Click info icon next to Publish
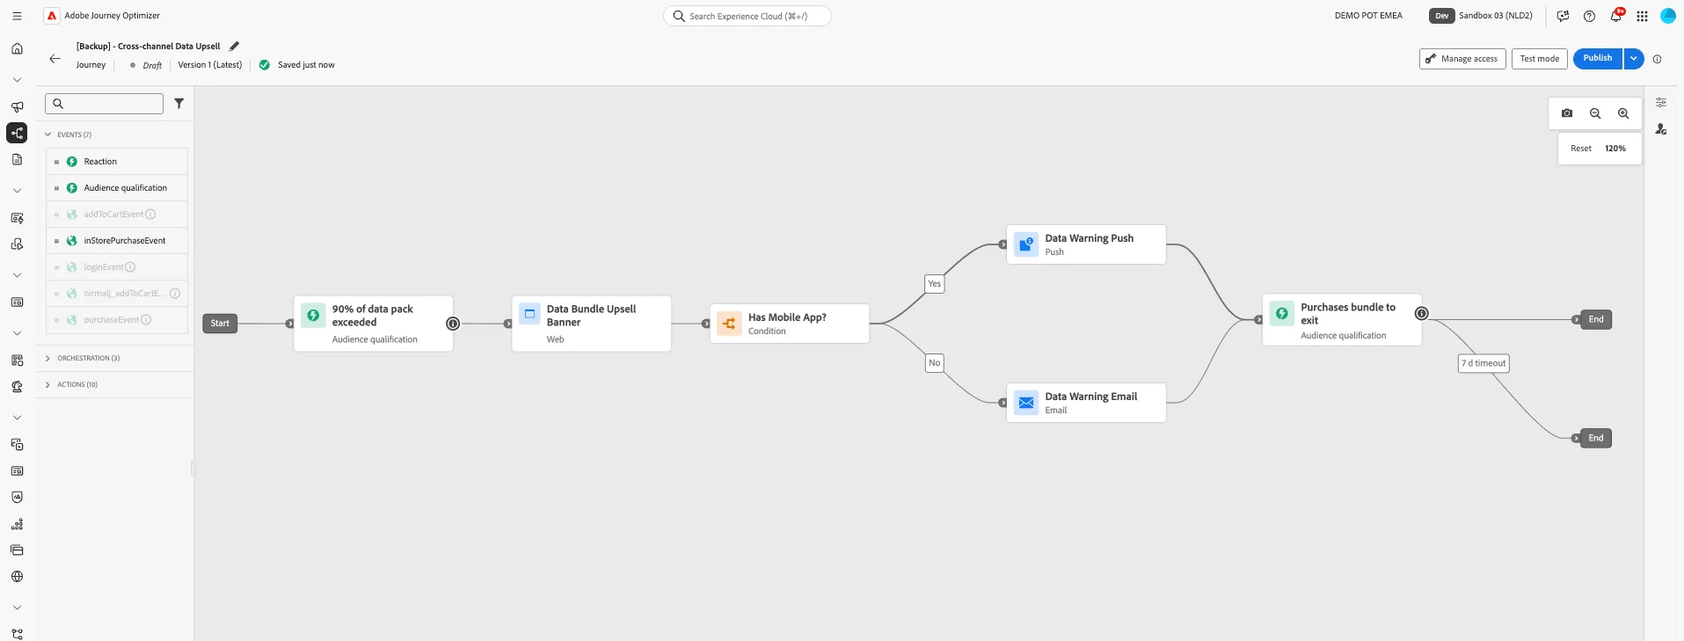This screenshot has width=1684, height=641. (1657, 59)
